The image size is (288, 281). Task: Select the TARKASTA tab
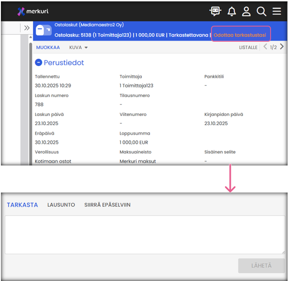[x=22, y=205]
